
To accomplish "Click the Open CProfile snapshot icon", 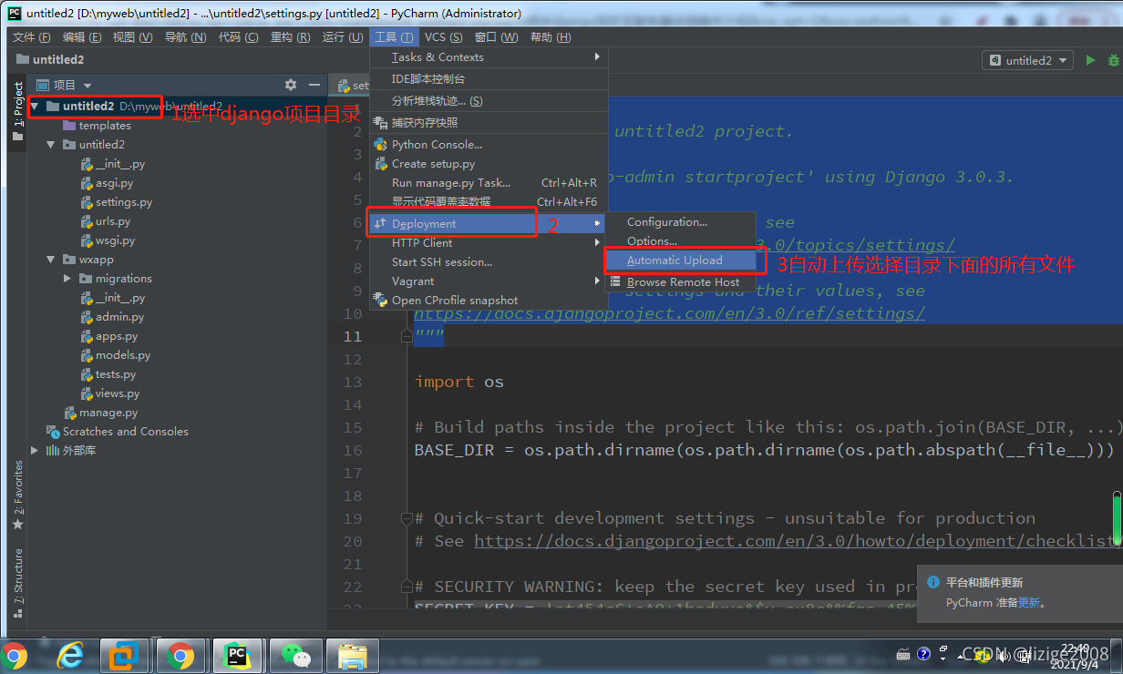I will click(x=381, y=300).
